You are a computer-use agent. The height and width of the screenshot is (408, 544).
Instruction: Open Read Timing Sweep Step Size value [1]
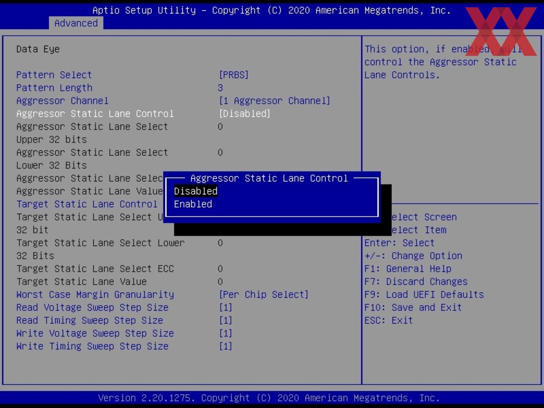[225, 320]
